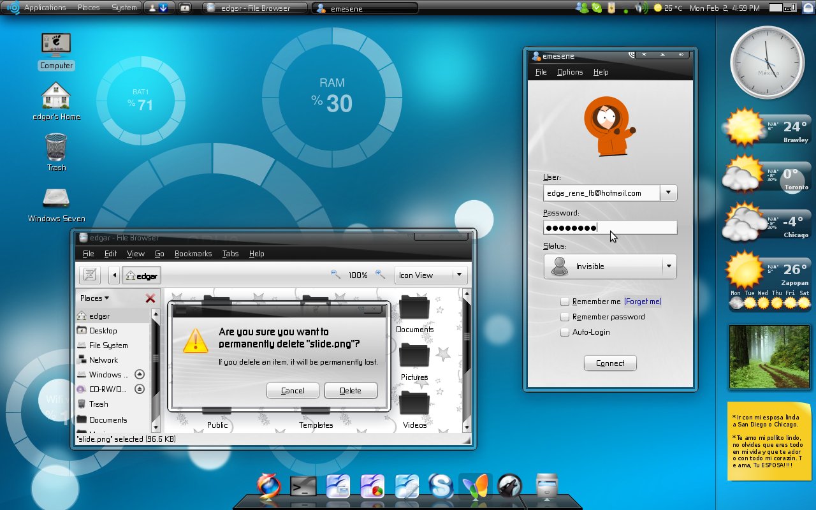Toggle the Remember me checkbox
The width and height of the screenshot is (816, 510).
pos(565,302)
